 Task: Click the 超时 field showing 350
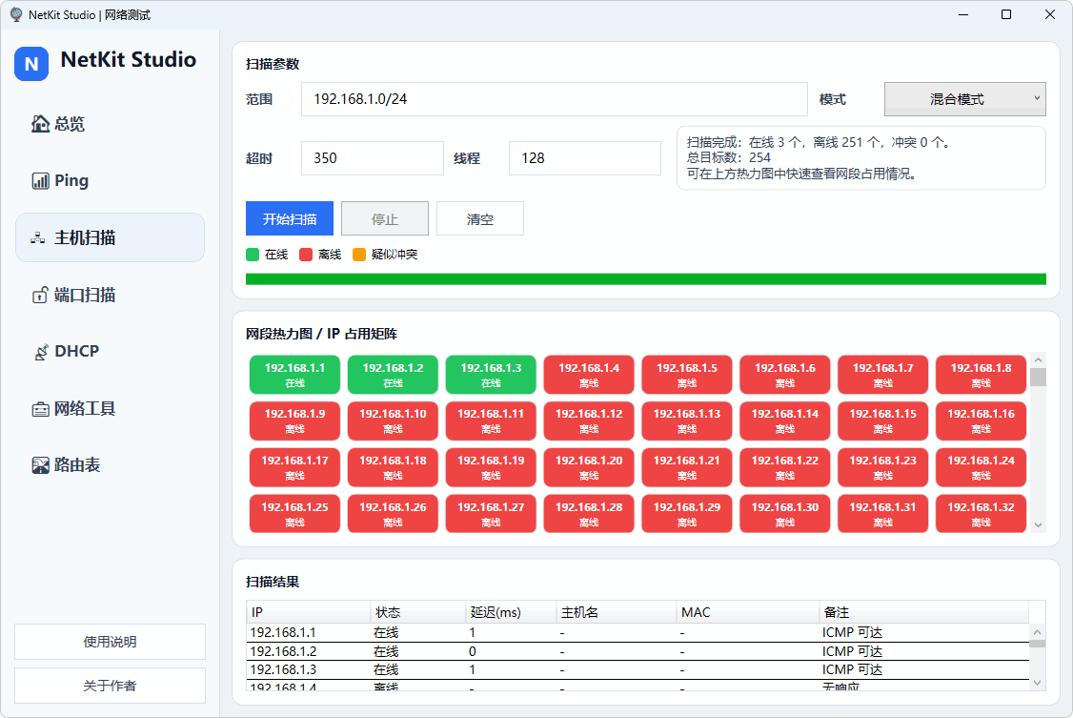pos(372,158)
